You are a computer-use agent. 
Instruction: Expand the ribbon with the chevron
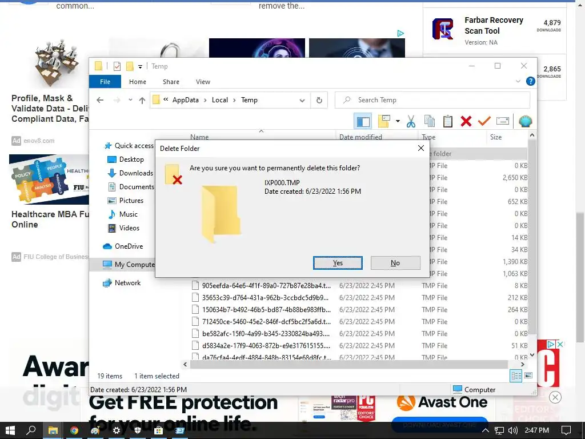(518, 81)
